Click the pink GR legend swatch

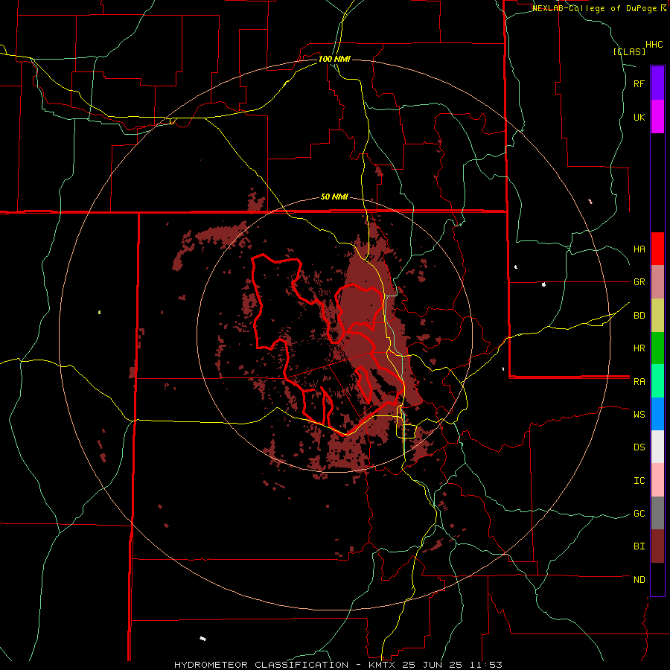657,282
